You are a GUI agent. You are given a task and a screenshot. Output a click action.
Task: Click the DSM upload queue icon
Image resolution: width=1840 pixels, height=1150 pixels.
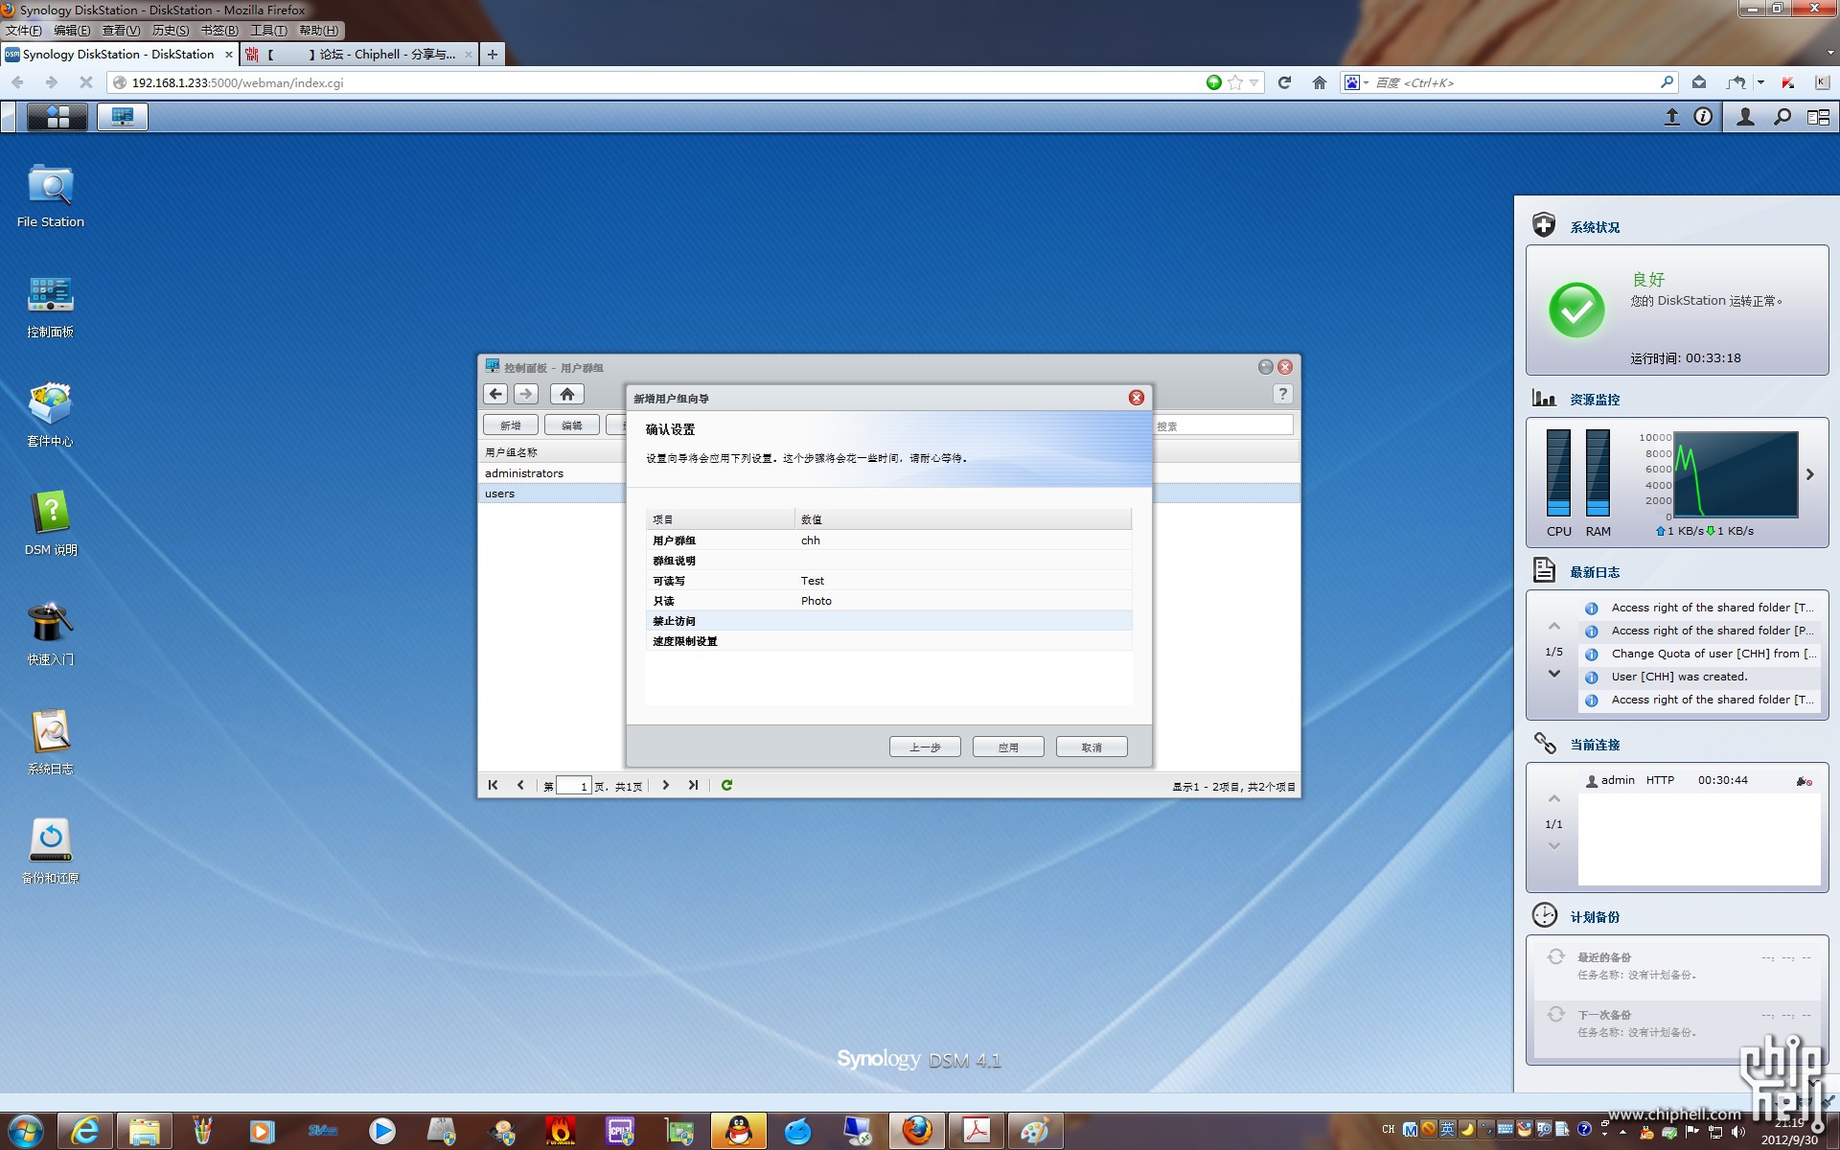pos(1671,117)
